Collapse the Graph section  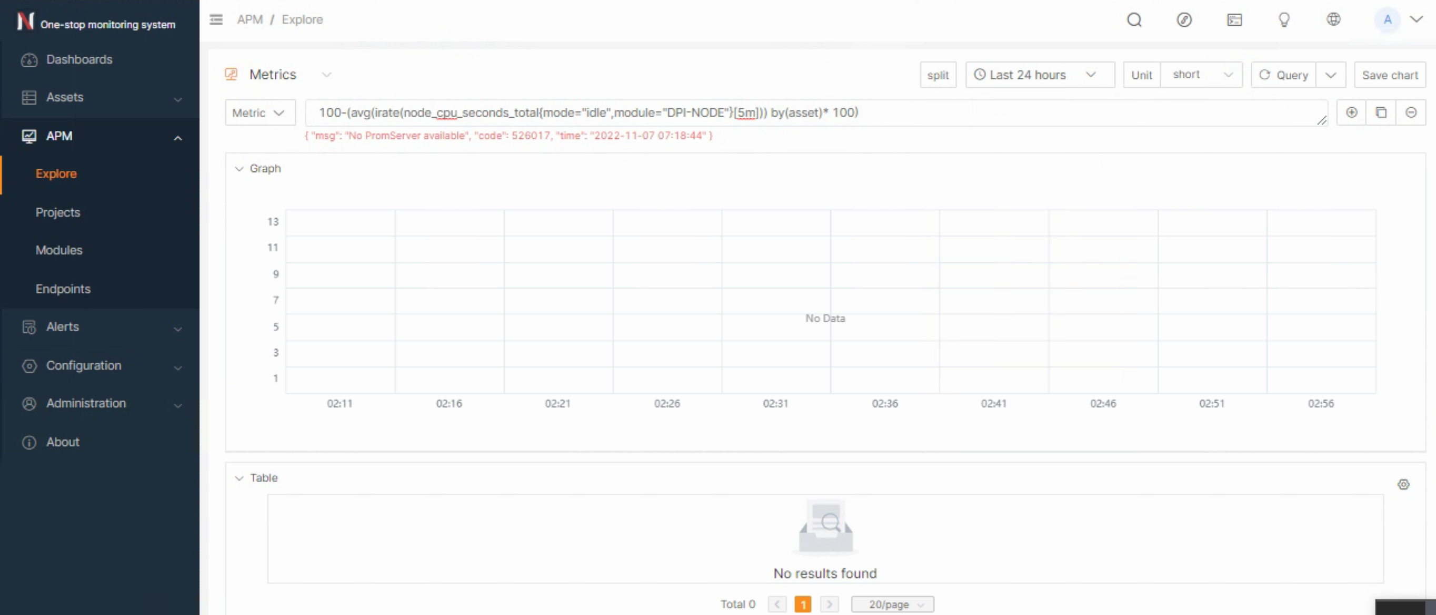coord(239,169)
